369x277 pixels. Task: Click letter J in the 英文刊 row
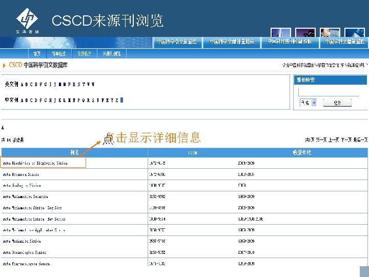55,84
